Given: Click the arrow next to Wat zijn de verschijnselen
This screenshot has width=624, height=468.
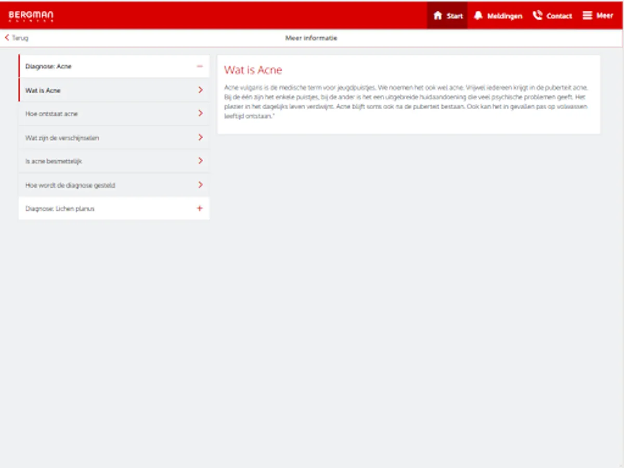Looking at the screenshot, I should pos(200,137).
